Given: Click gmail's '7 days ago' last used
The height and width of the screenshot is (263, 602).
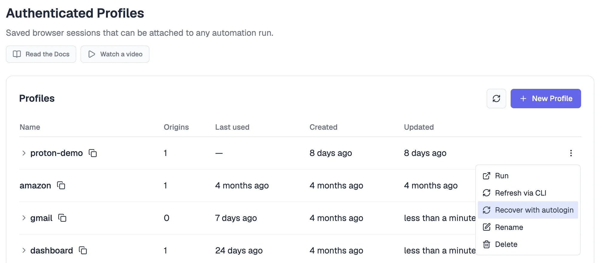Looking at the screenshot, I should coord(236,218).
